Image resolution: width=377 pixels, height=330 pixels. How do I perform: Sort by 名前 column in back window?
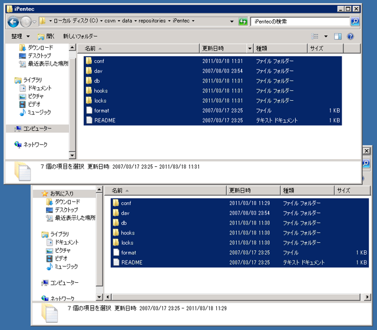click(166, 190)
